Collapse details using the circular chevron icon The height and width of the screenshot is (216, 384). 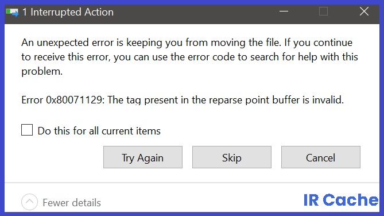click(x=29, y=202)
